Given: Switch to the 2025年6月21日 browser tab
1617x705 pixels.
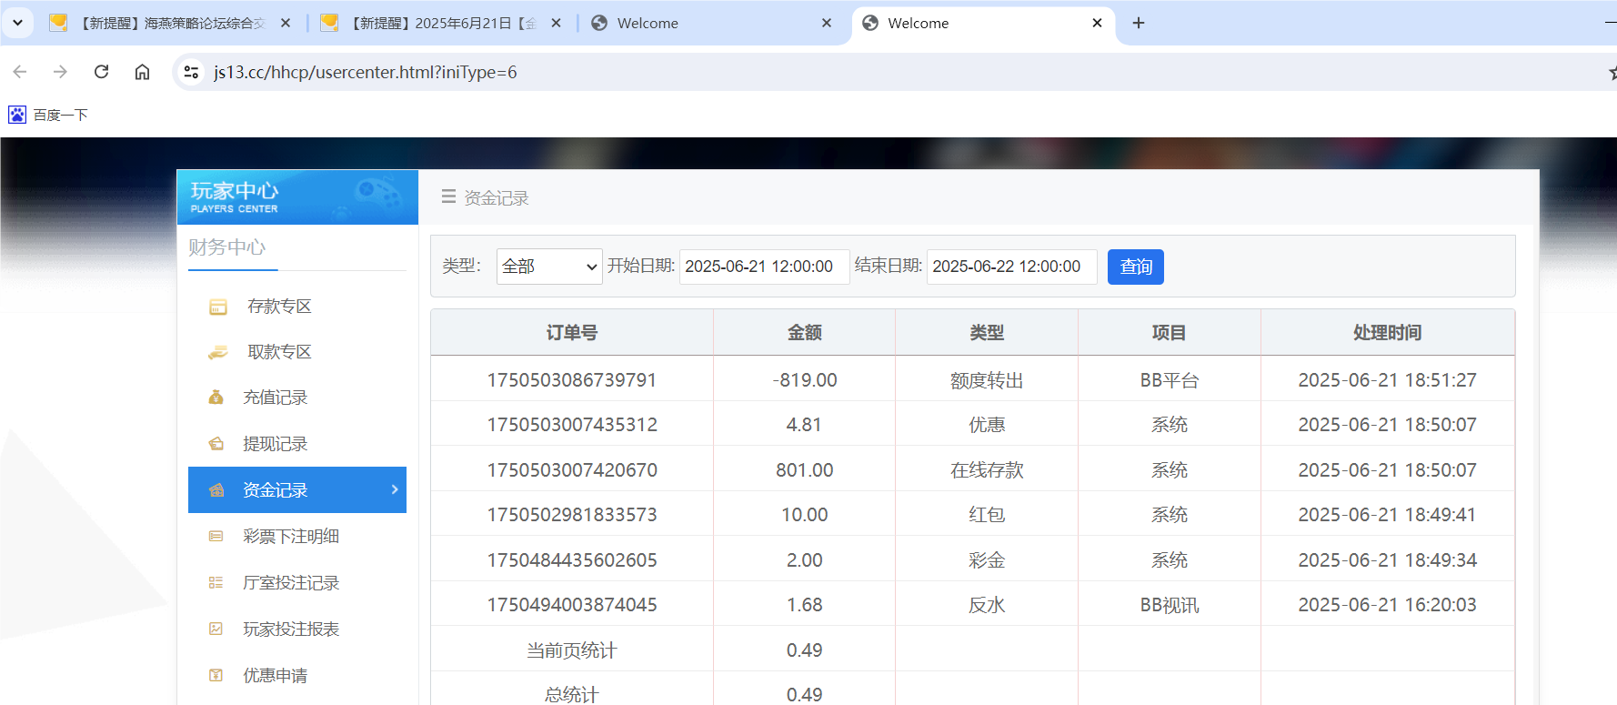Looking at the screenshot, I should (441, 23).
